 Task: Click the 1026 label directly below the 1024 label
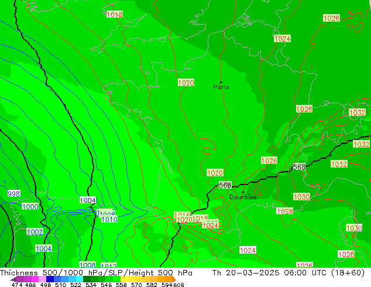pos(304,109)
